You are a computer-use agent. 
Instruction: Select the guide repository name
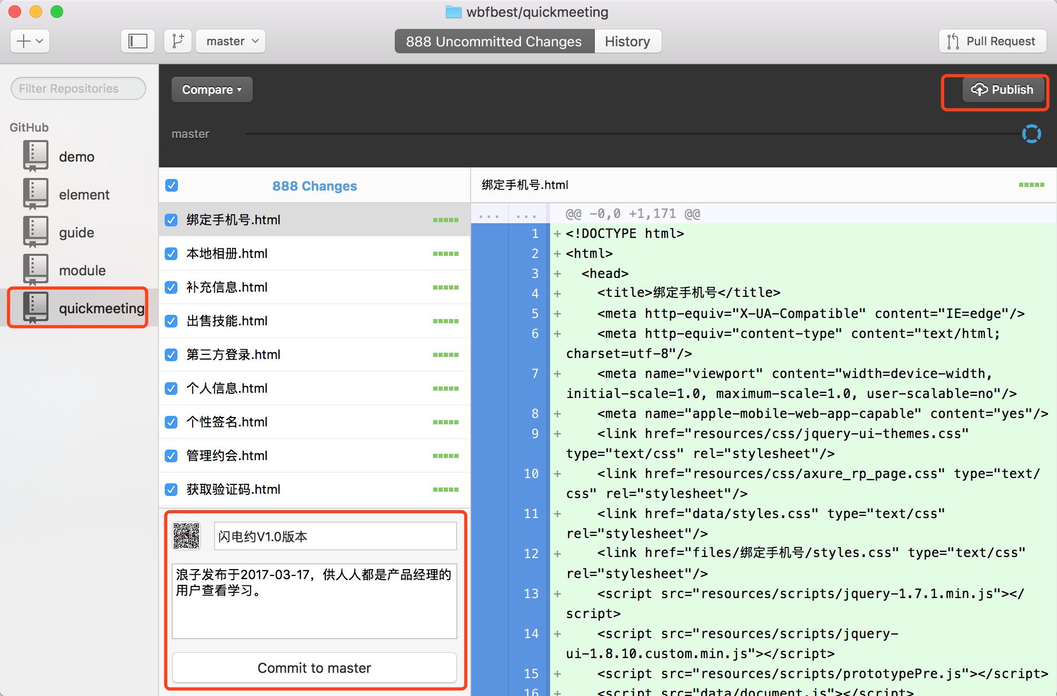[x=77, y=233]
